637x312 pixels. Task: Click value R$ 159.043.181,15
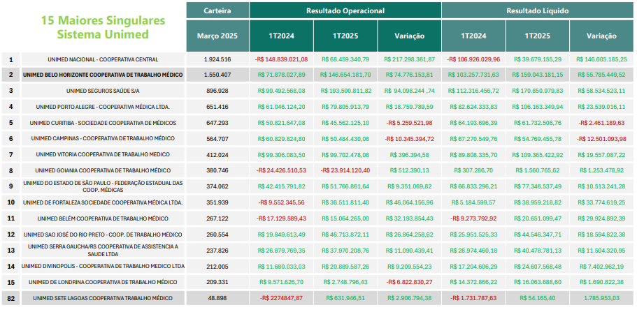(x=538, y=75)
